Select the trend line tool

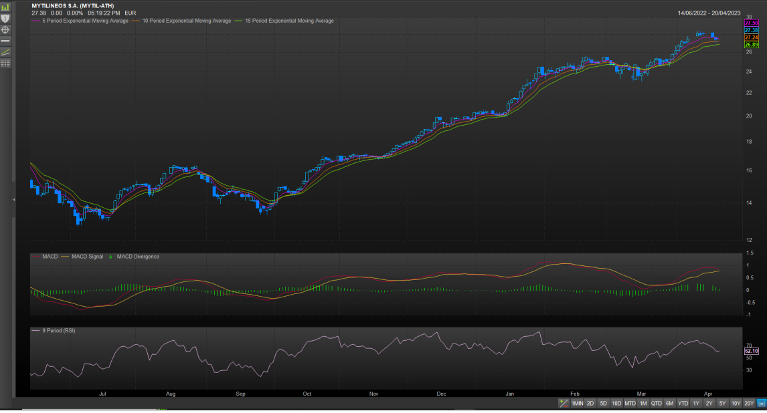coord(5,52)
